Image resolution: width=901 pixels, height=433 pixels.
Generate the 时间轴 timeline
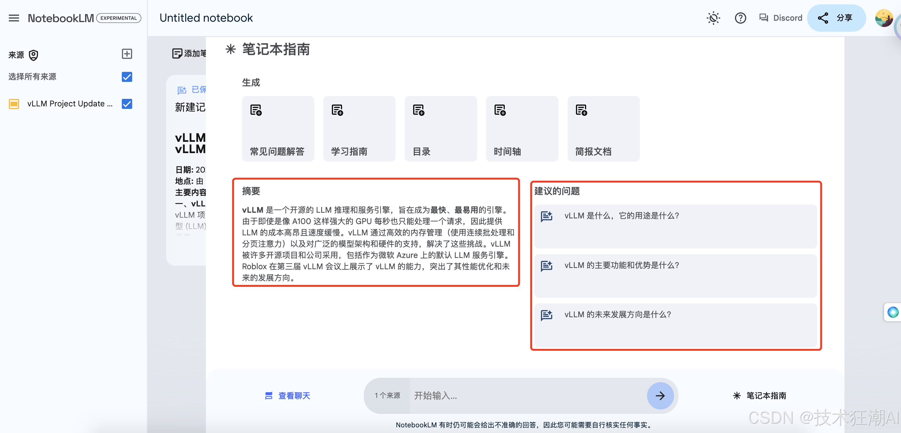coord(522,129)
